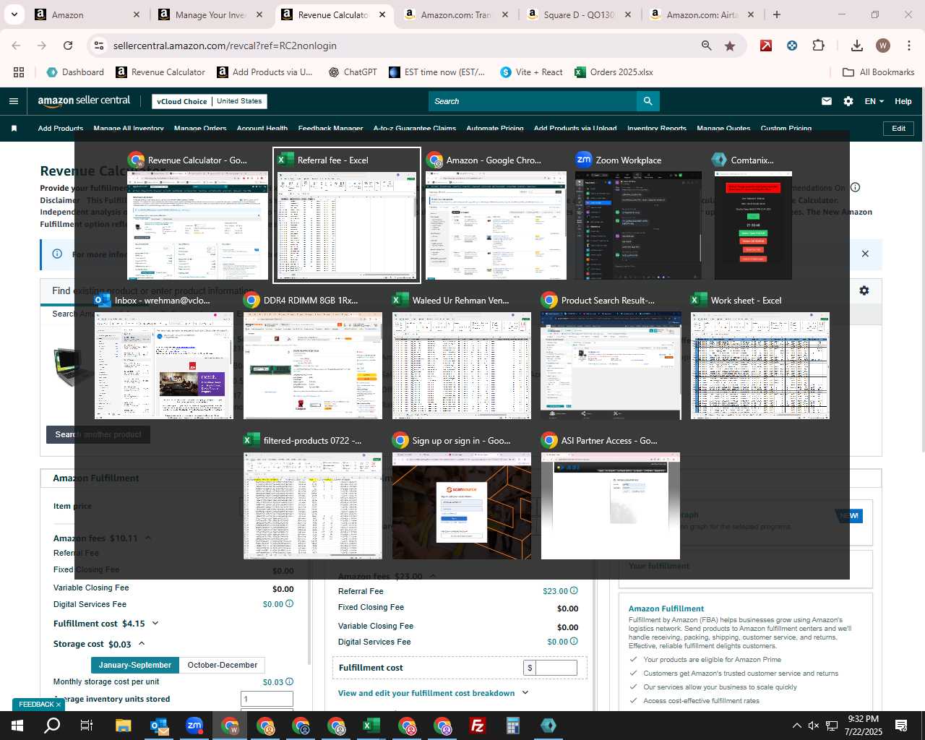Screen dimensions: 925x740
Task: Go back to the previous page
Action: (16, 46)
